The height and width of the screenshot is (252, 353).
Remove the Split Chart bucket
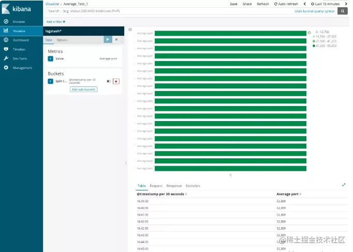[116, 81]
